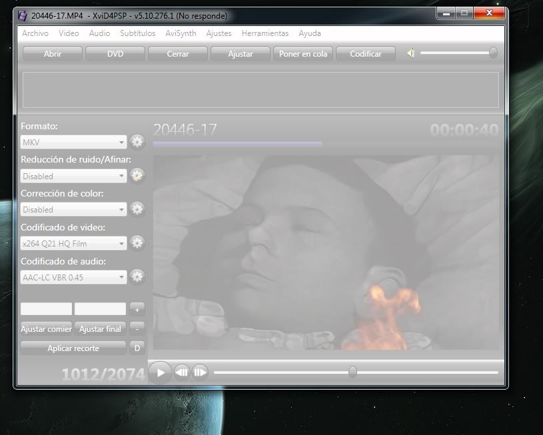The width and height of the screenshot is (543, 435).
Task: Step back one frame
Action: (181, 372)
